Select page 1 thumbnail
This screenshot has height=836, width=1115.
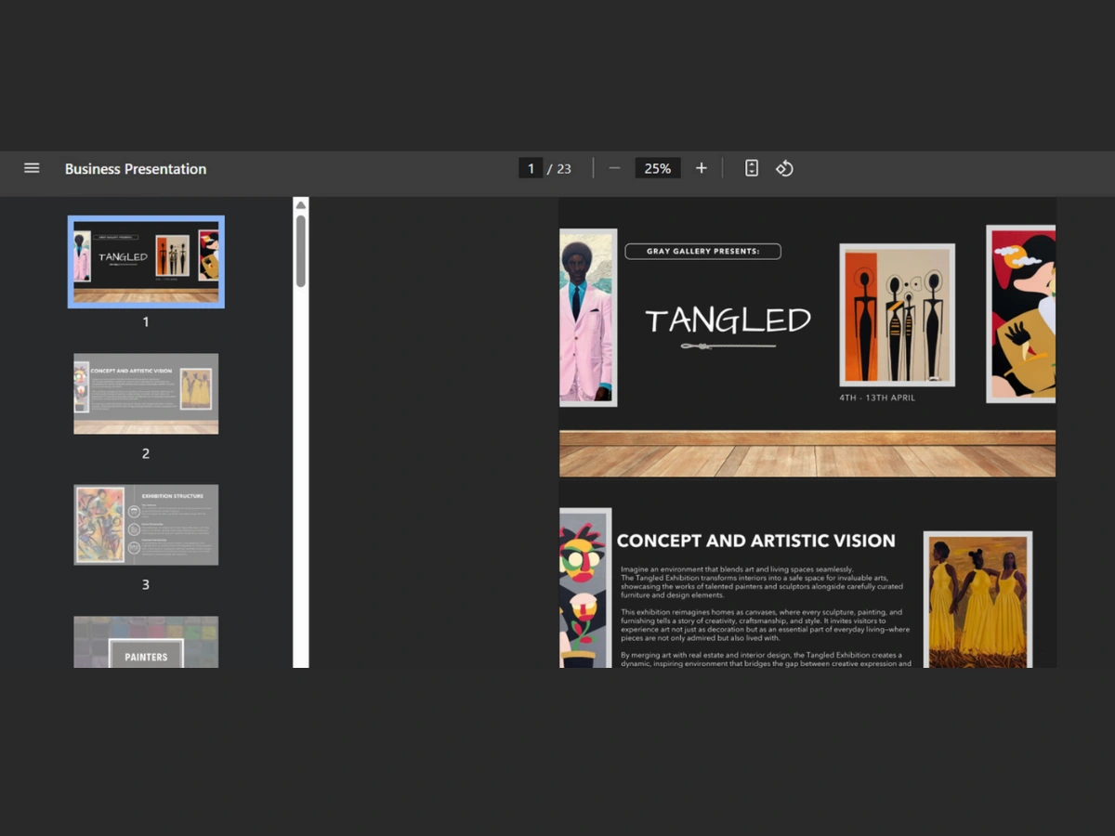[x=146, y=262]
